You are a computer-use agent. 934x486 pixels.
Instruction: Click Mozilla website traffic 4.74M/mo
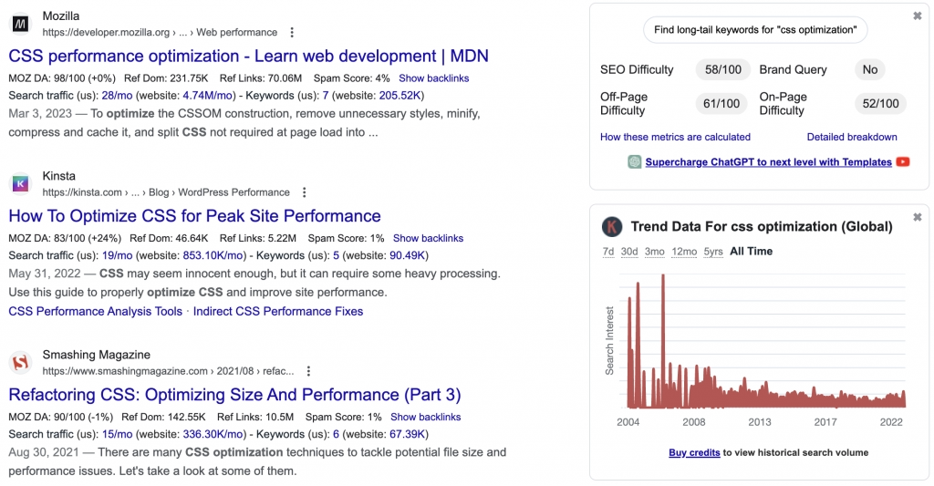207,96
